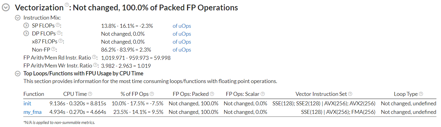Image resolution: width=441 pixels, height=127 pixels.
Task: Click 'of uOps' link in Non-FP row
Action: 182,50
